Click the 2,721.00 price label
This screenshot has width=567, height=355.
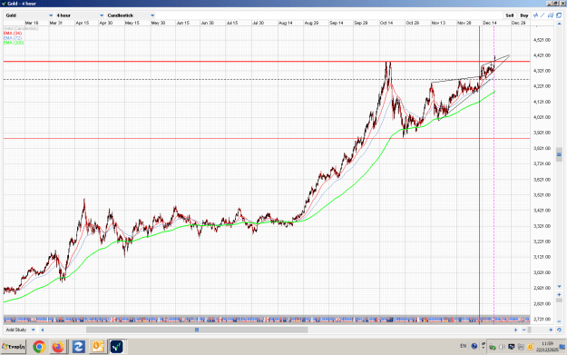pyautogui.click(x=542, y=320)
